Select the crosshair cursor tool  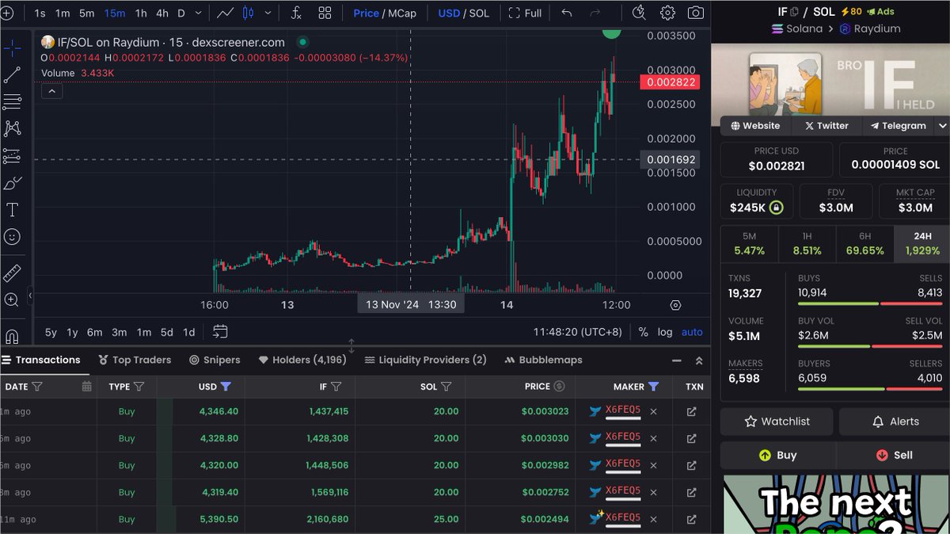coord(12,49)
